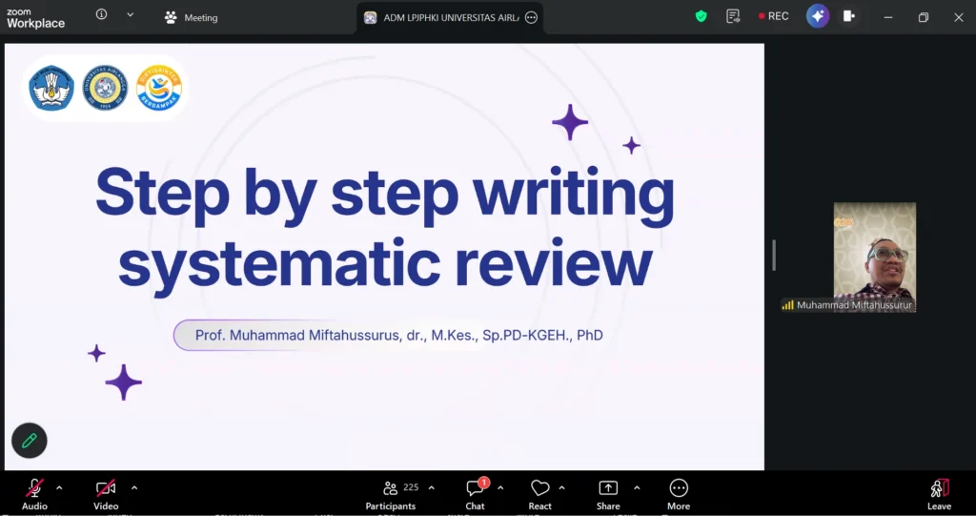This screenshot has height=516, width=976.
Task: Unmute microphone with the Audio button
Action: click(x=35, y=495)
